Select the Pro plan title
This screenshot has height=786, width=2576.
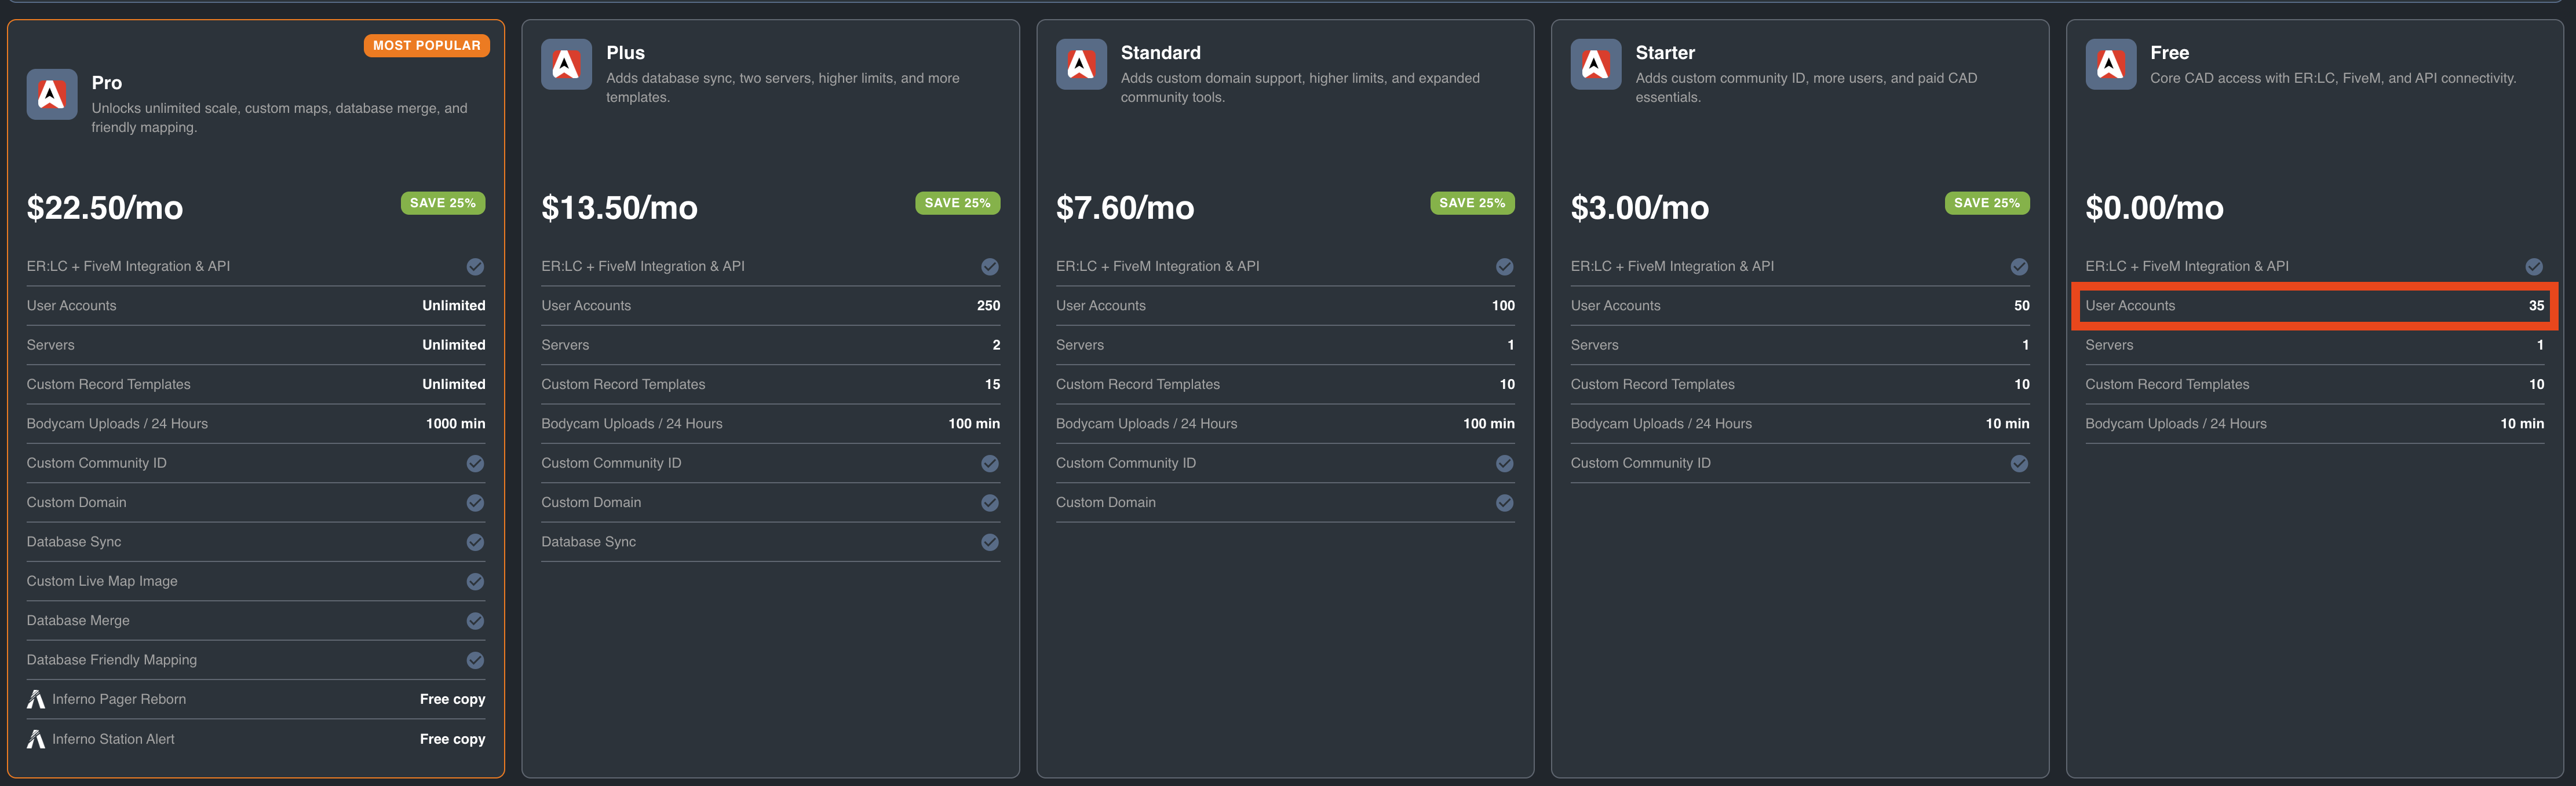pos(107,83)
